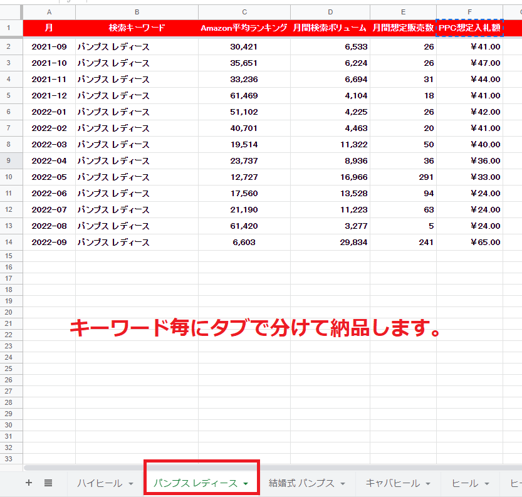The image size is (522, 497).
Task: Click the 月間想定販売数 header cell
Action: [403, 28]
